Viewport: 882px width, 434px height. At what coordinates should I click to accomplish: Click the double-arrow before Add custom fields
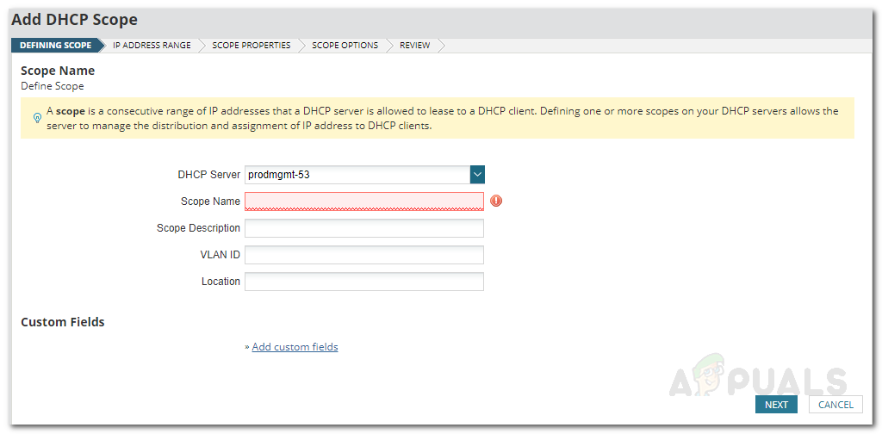(246, 347)
